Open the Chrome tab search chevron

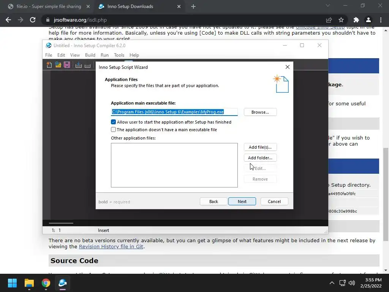point(328,5)
